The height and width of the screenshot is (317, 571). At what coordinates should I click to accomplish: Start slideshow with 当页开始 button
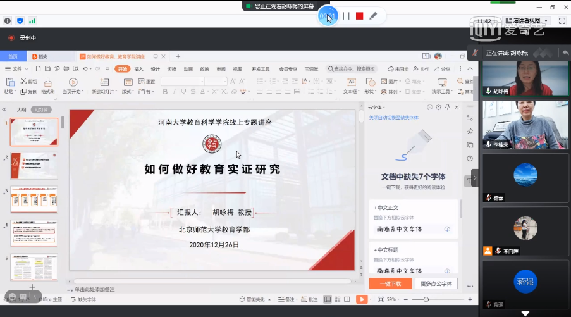(x=73, y=86)
